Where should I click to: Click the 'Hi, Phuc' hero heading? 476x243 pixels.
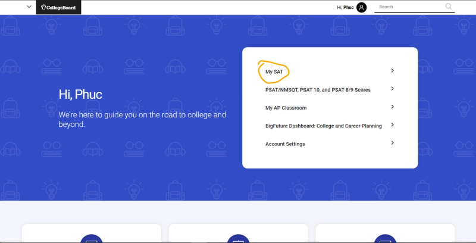tap(80, 95)
